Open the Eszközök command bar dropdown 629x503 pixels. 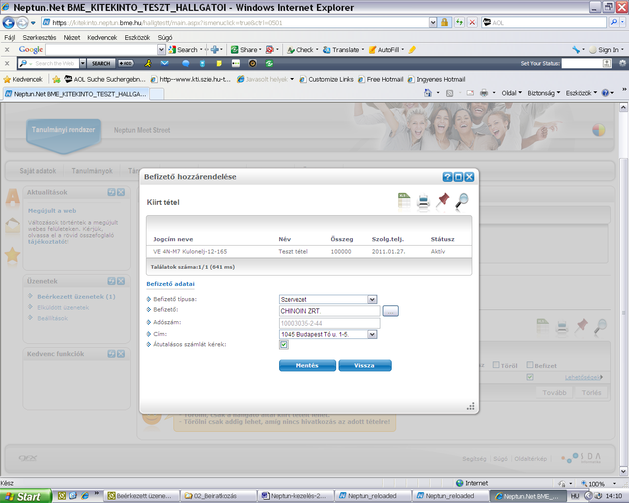click(x=581, y=93)
